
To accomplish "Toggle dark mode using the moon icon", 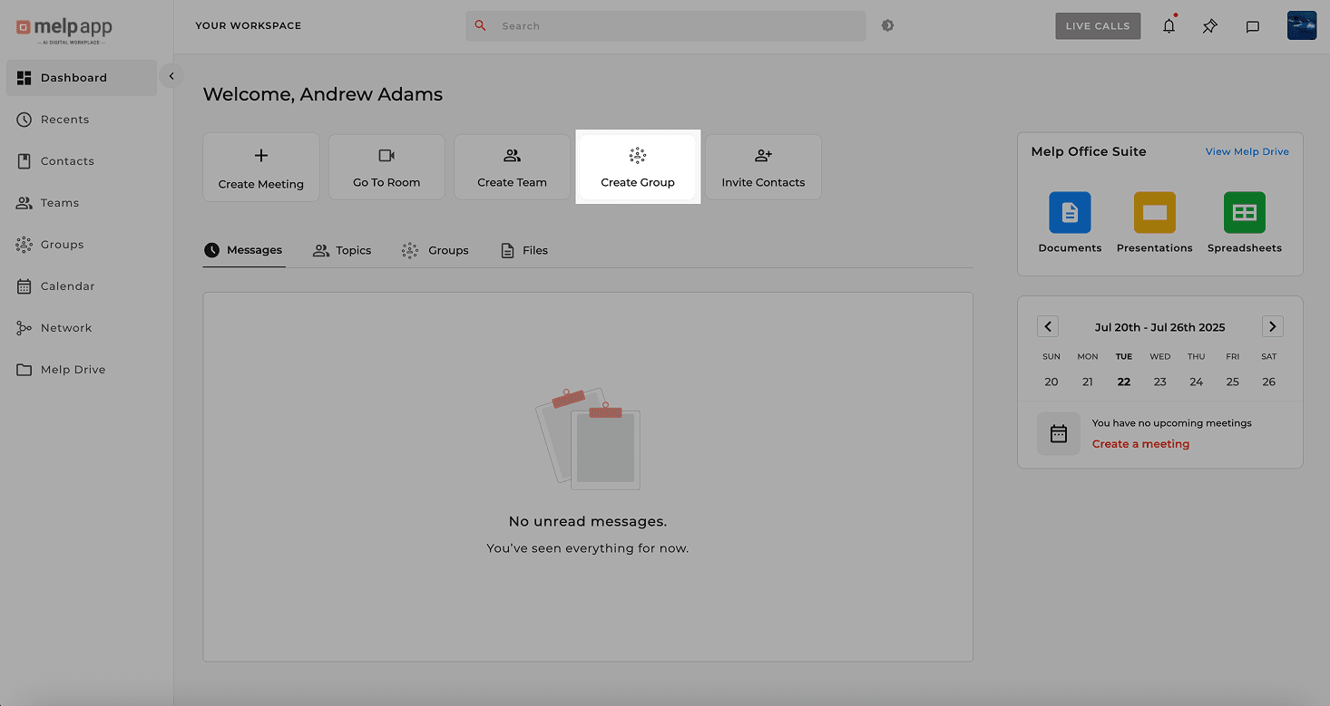I will [887, 25].
